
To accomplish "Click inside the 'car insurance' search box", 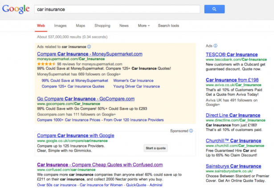I will click(116, 9).
